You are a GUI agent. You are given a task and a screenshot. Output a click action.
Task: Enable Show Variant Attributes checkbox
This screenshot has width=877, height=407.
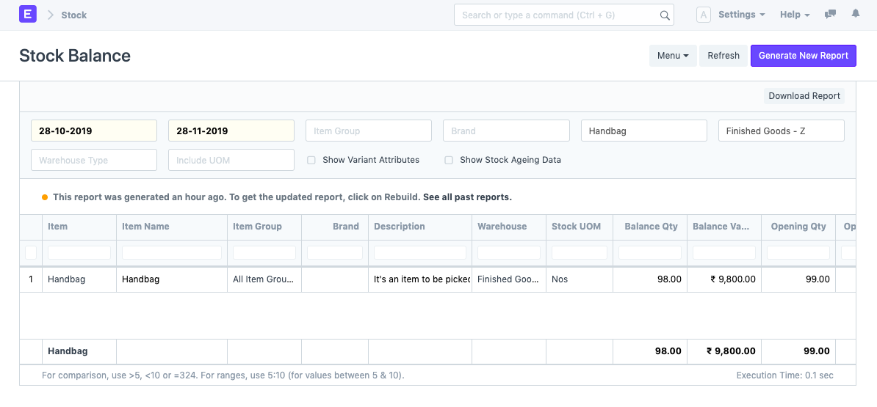click(x=311, y=160)
